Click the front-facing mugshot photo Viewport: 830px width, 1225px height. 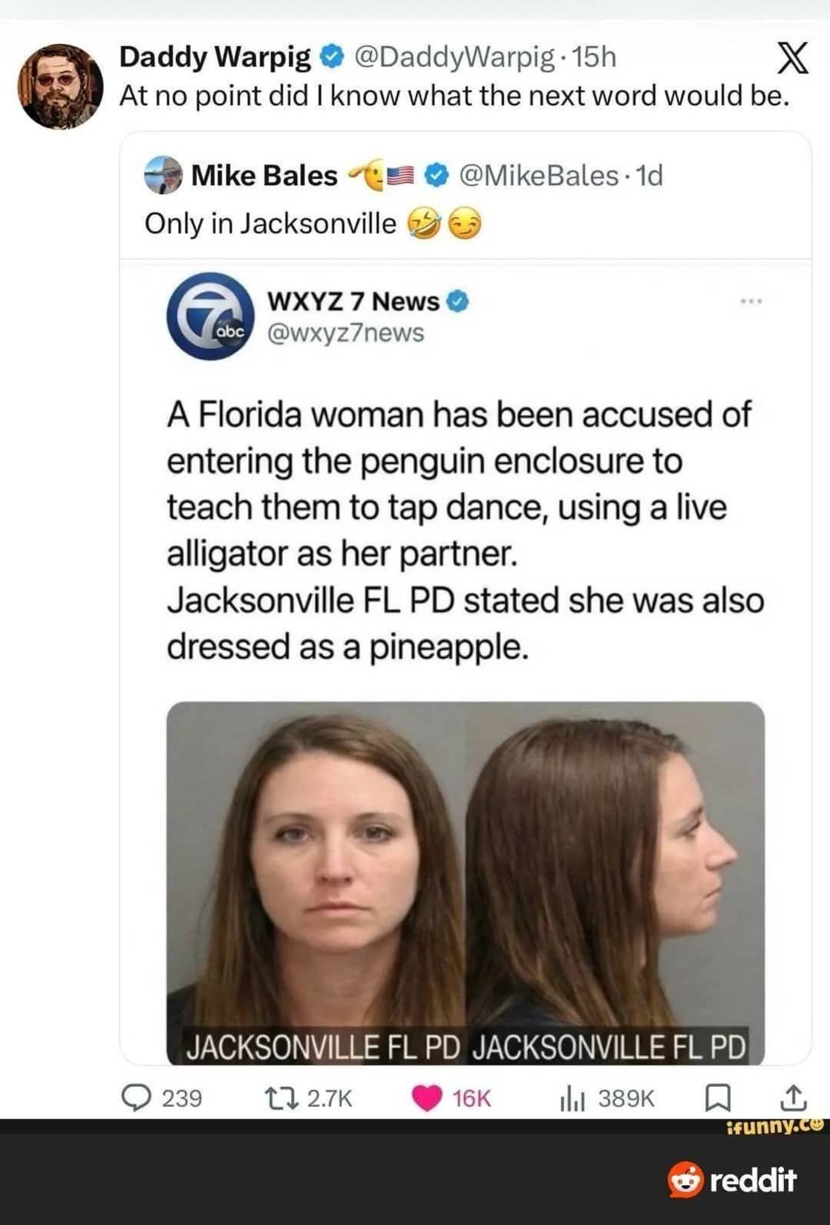click(x=316, y=883)
